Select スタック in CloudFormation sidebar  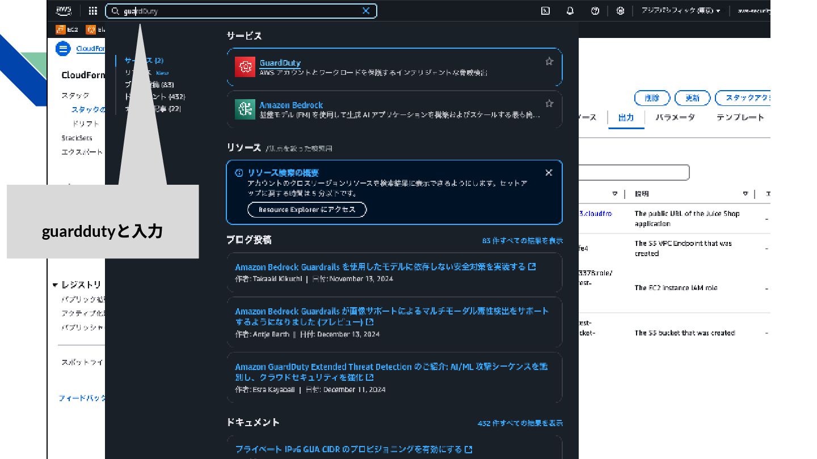(75, 95)
